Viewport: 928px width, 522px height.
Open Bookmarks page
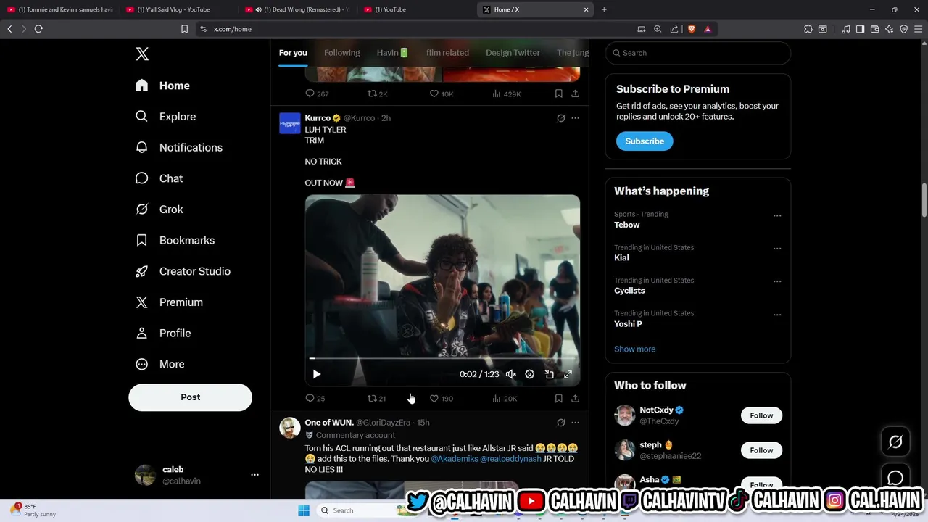click(175, 240)
